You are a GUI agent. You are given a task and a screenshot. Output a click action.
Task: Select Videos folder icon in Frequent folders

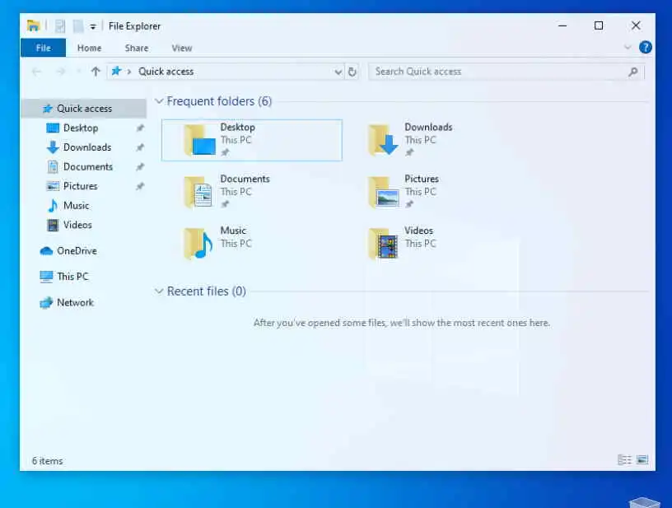point(384,244)
